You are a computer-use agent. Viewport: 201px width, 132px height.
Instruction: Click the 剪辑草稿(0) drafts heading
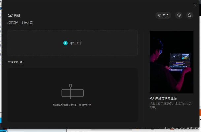[16, 62]
